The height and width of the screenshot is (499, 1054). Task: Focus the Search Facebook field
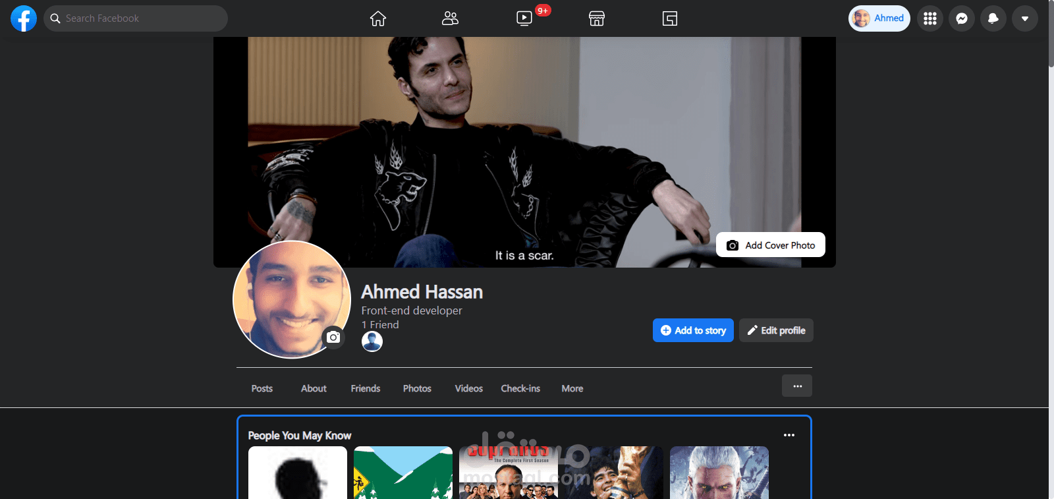pos(136,18)
